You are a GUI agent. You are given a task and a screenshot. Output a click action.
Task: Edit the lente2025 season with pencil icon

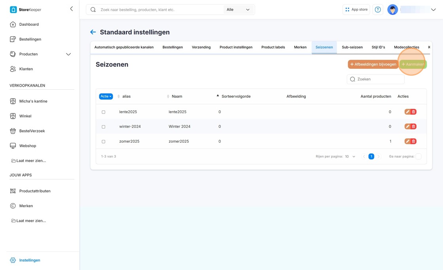407,112
